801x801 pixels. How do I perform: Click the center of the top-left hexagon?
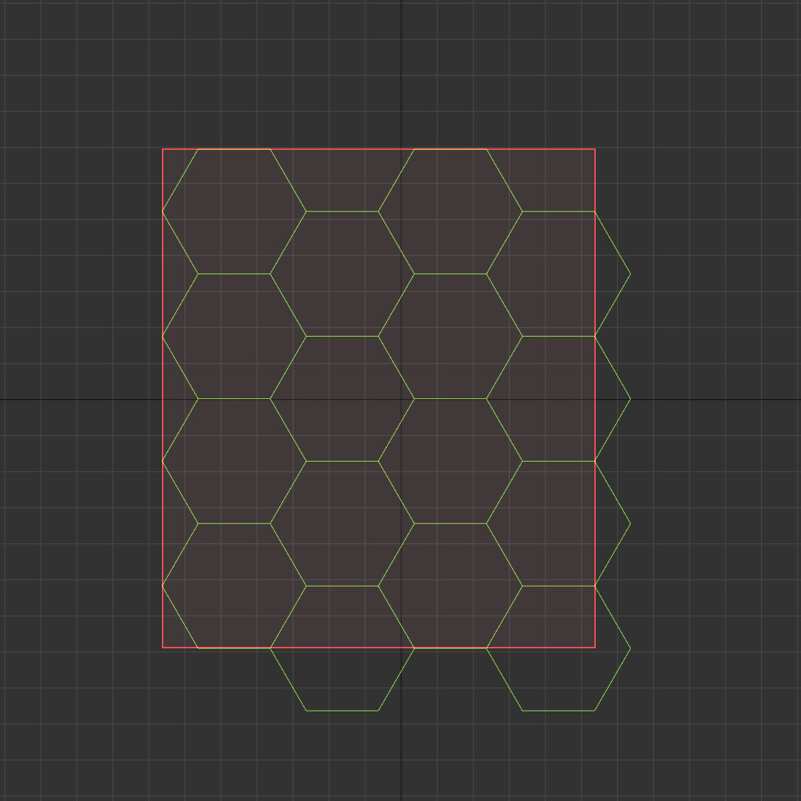pos(234,212)
